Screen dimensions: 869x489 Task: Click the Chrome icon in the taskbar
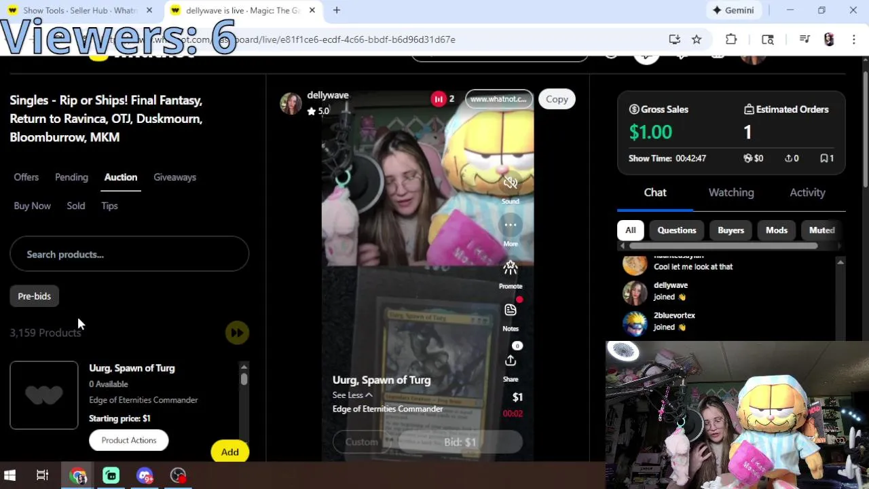pos(78,475)
